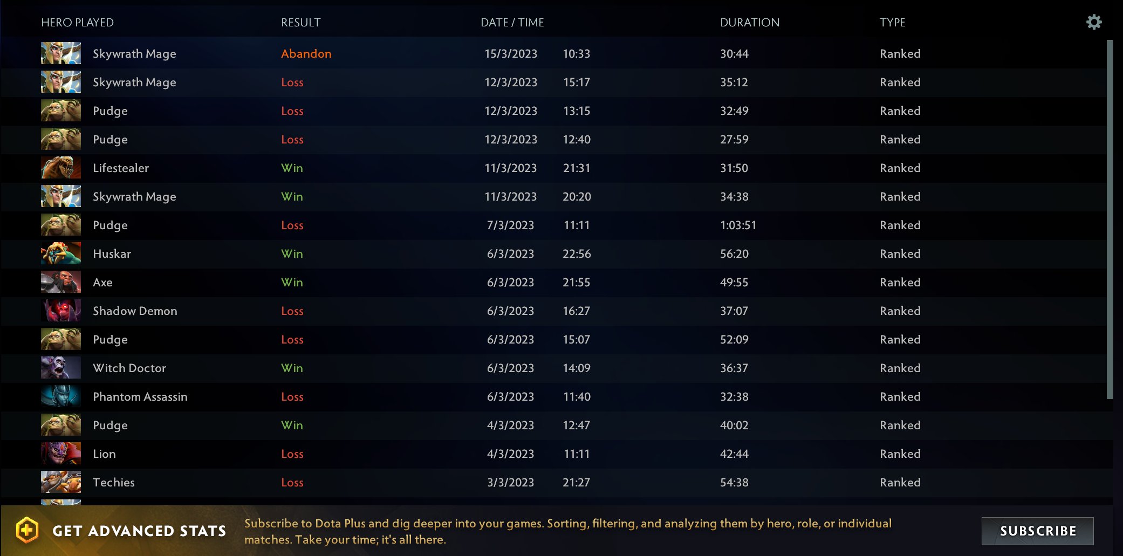Click the Lion hero portrait
This screenshot has width=1123, height=556.
[60, 454]
